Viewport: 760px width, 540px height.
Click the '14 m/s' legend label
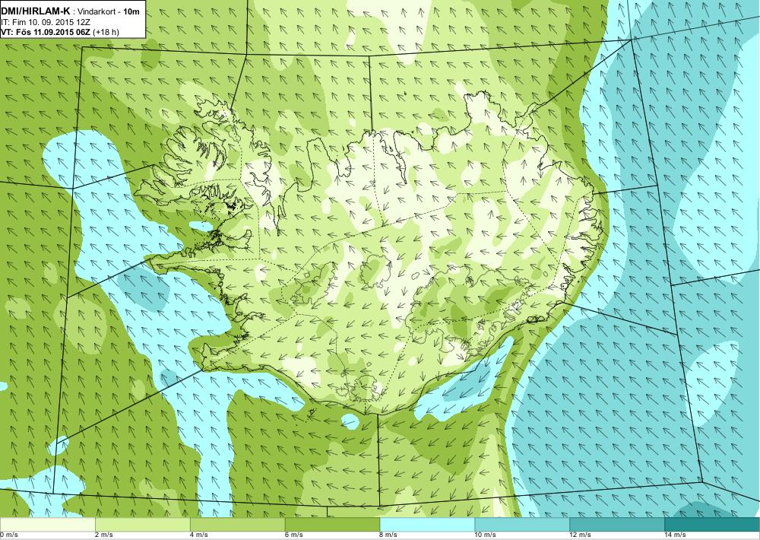(x=676, y=535)
